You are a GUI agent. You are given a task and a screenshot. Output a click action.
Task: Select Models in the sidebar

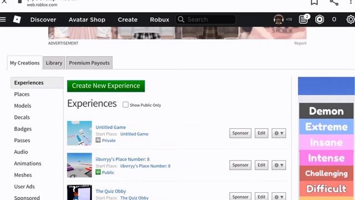pos(23,106)
